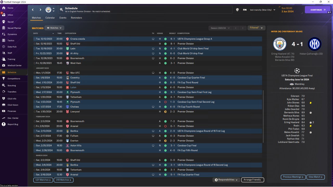Open the Scouting section

[x=12, y=85]
